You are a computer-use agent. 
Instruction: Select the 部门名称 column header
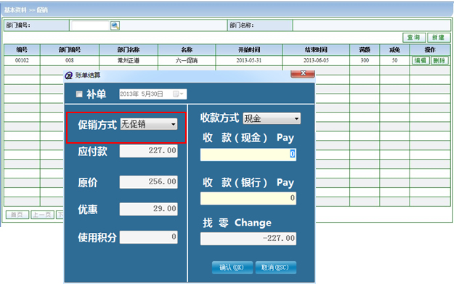[129, 50]
